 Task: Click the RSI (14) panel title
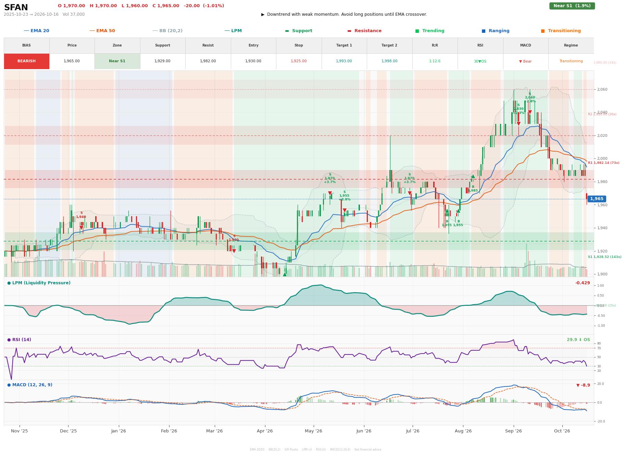19,340
